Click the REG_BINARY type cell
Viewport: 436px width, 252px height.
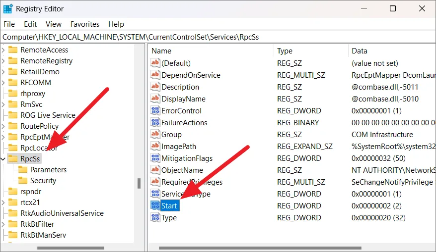coord(298,123)
